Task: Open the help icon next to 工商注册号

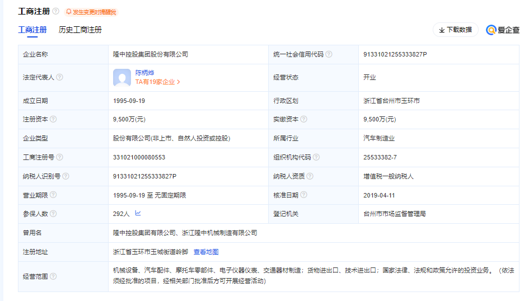Action: click(60, 157)
